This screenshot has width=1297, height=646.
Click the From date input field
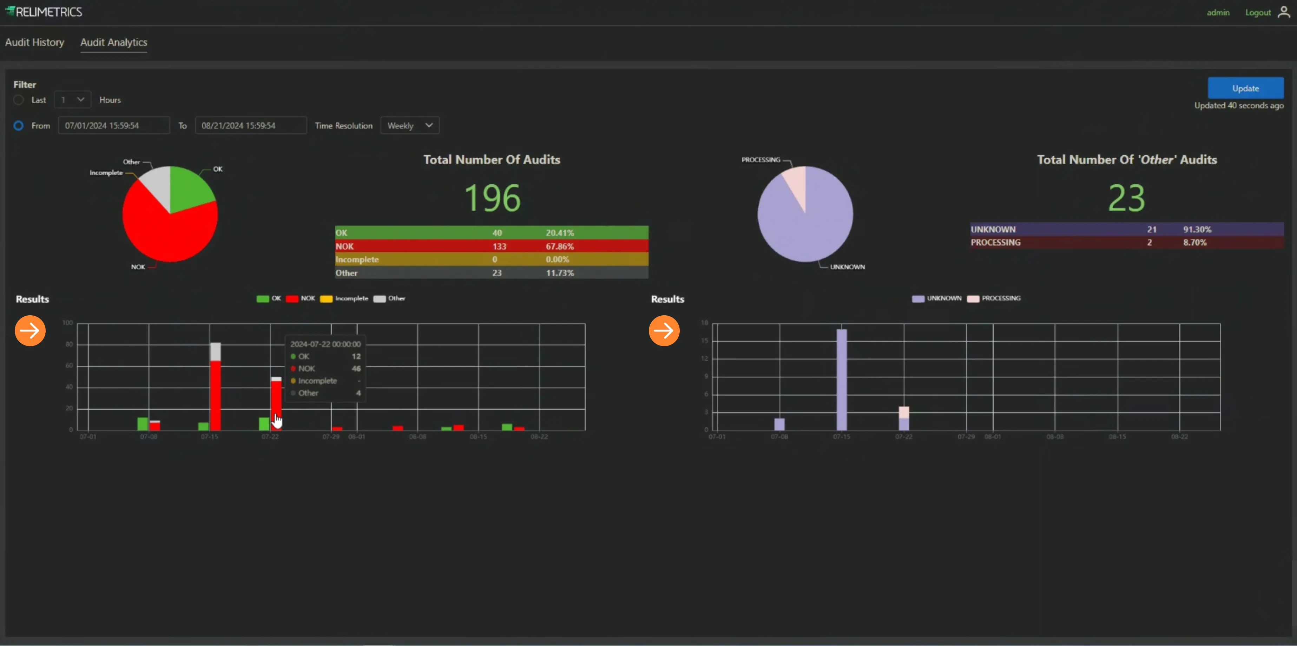click(114, 125)
